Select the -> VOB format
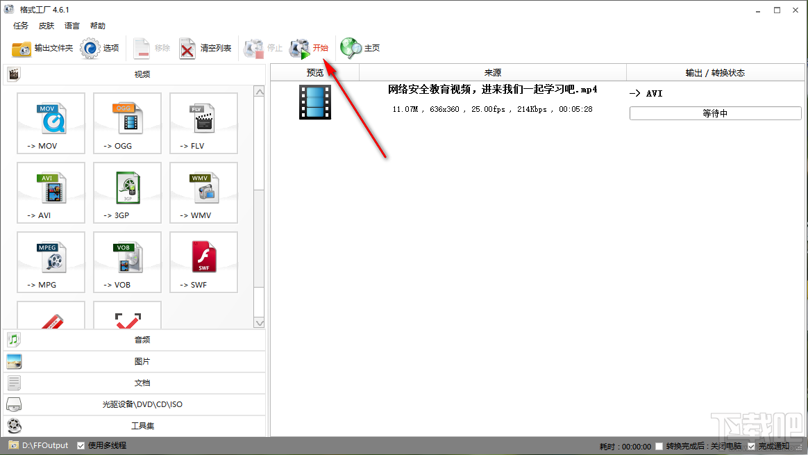The height and width of the screenshot is (455, 808). (x=127, y=262)
